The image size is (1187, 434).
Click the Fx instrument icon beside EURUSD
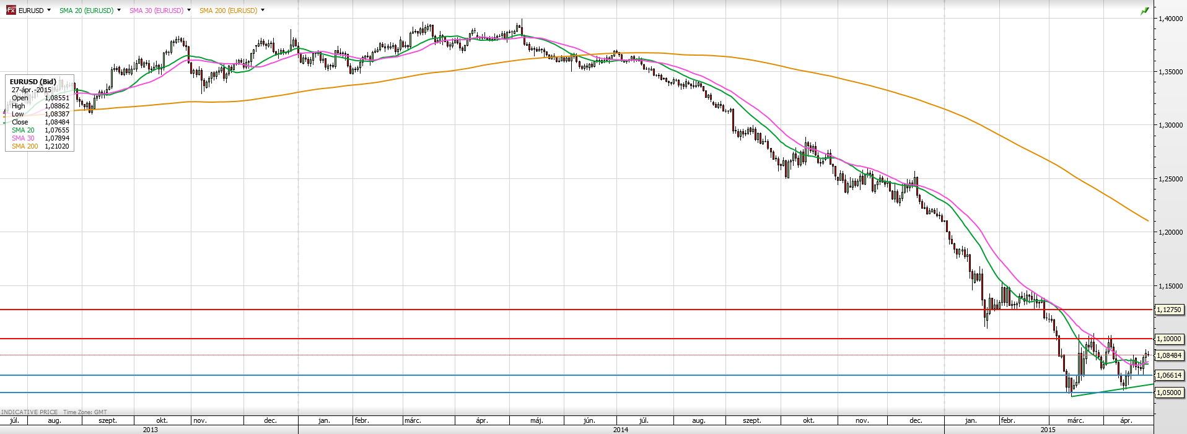[x=11, y=10]
